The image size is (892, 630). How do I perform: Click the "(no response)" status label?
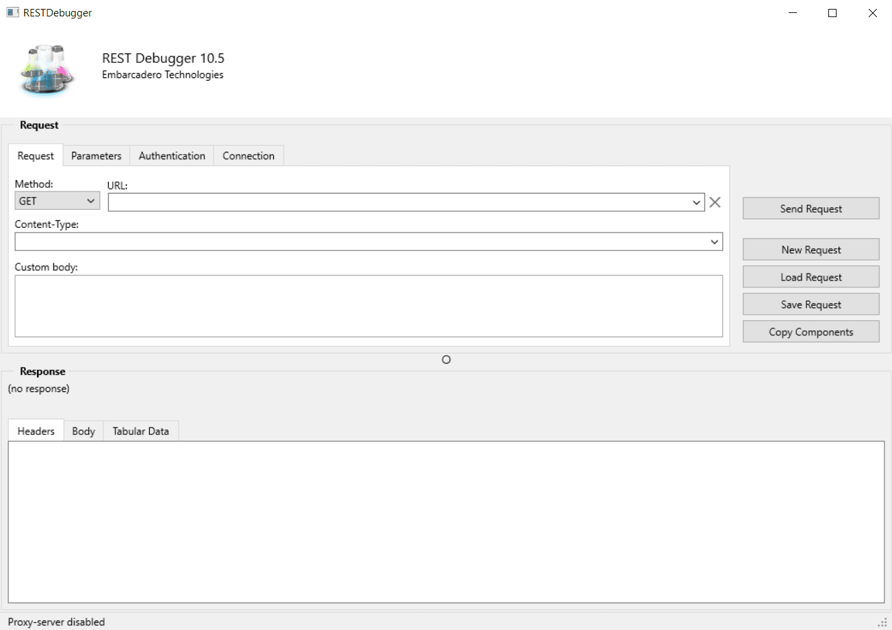pyautogui.click(x=39, y=389)
